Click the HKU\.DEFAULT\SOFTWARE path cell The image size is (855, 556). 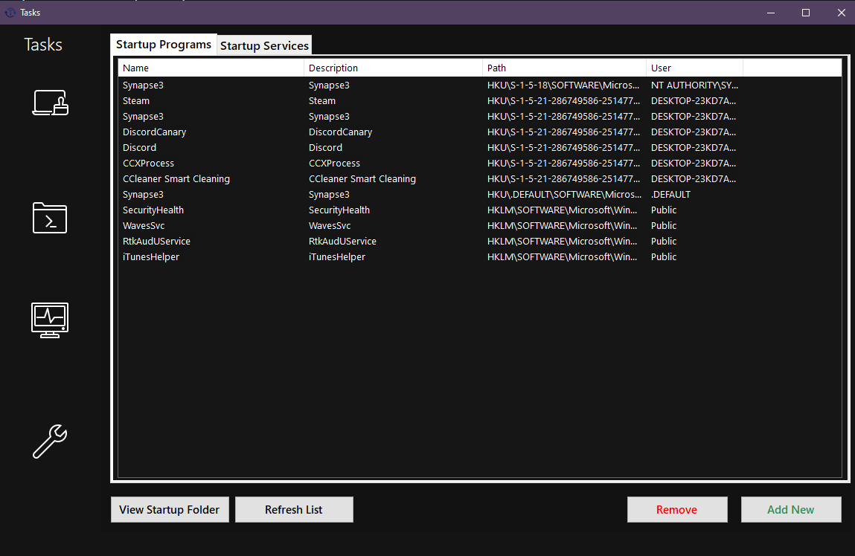(564, 195)
